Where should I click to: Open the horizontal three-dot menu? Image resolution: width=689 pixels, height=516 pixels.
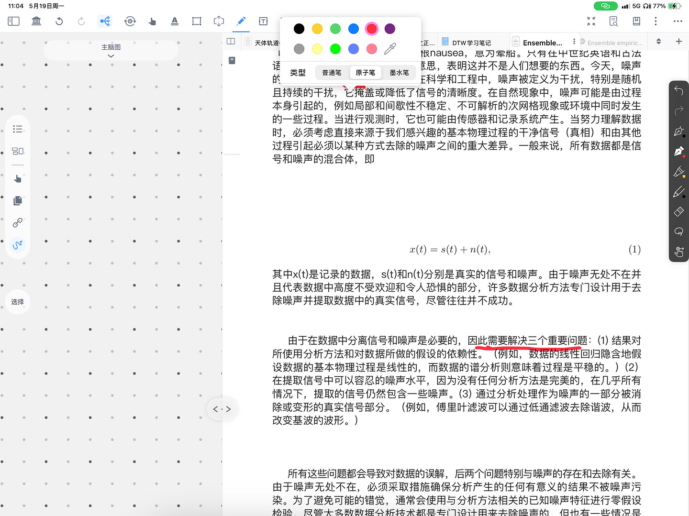(x=678, y=21)
